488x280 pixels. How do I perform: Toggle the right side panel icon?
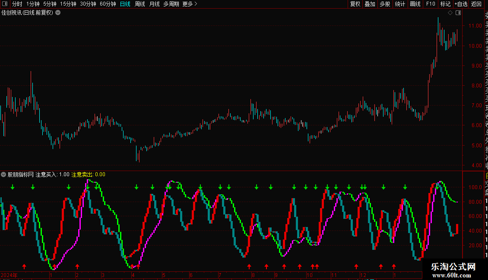point(458,13)
